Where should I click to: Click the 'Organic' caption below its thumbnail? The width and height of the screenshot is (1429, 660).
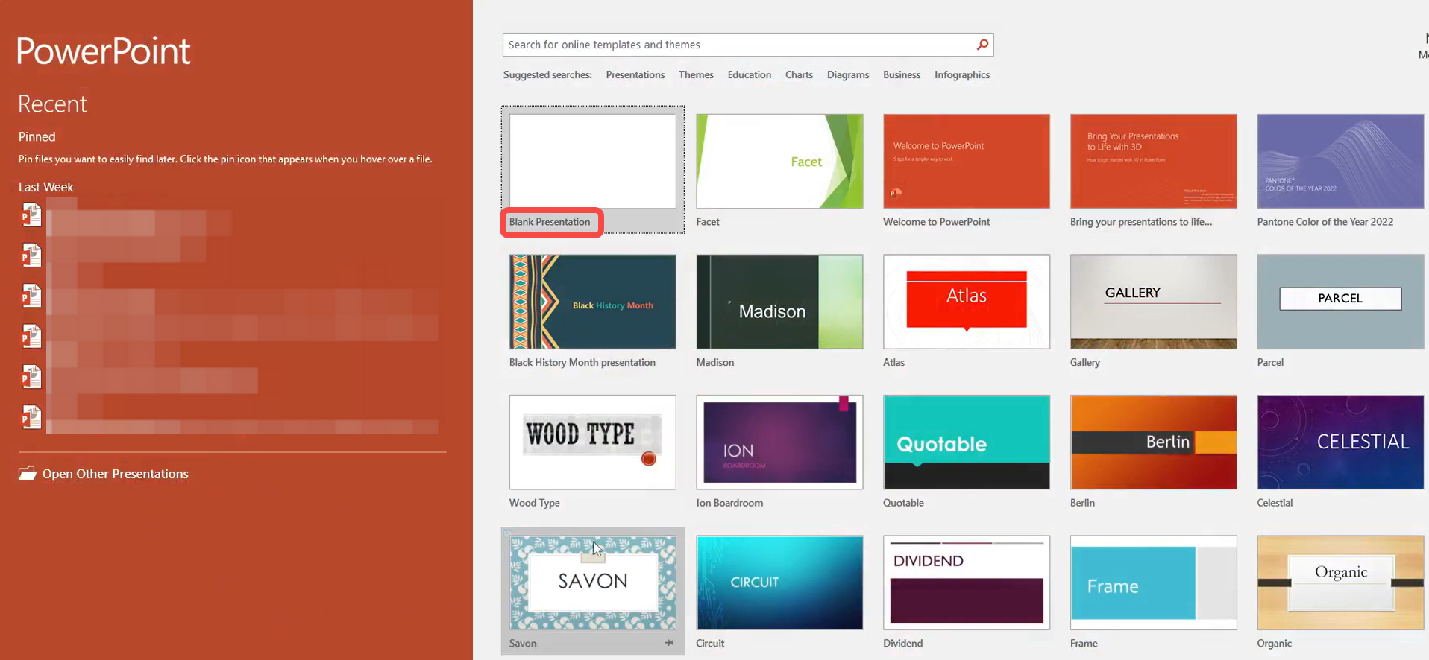click(x=1275, y=644)
